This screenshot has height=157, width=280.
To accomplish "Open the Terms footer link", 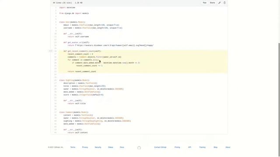I will [x=73, y=147].
